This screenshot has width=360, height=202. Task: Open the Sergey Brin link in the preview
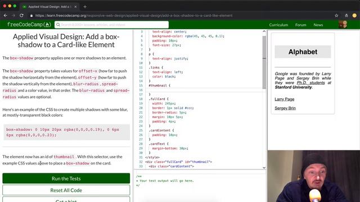pyautogui.click(x=285, y=108)
